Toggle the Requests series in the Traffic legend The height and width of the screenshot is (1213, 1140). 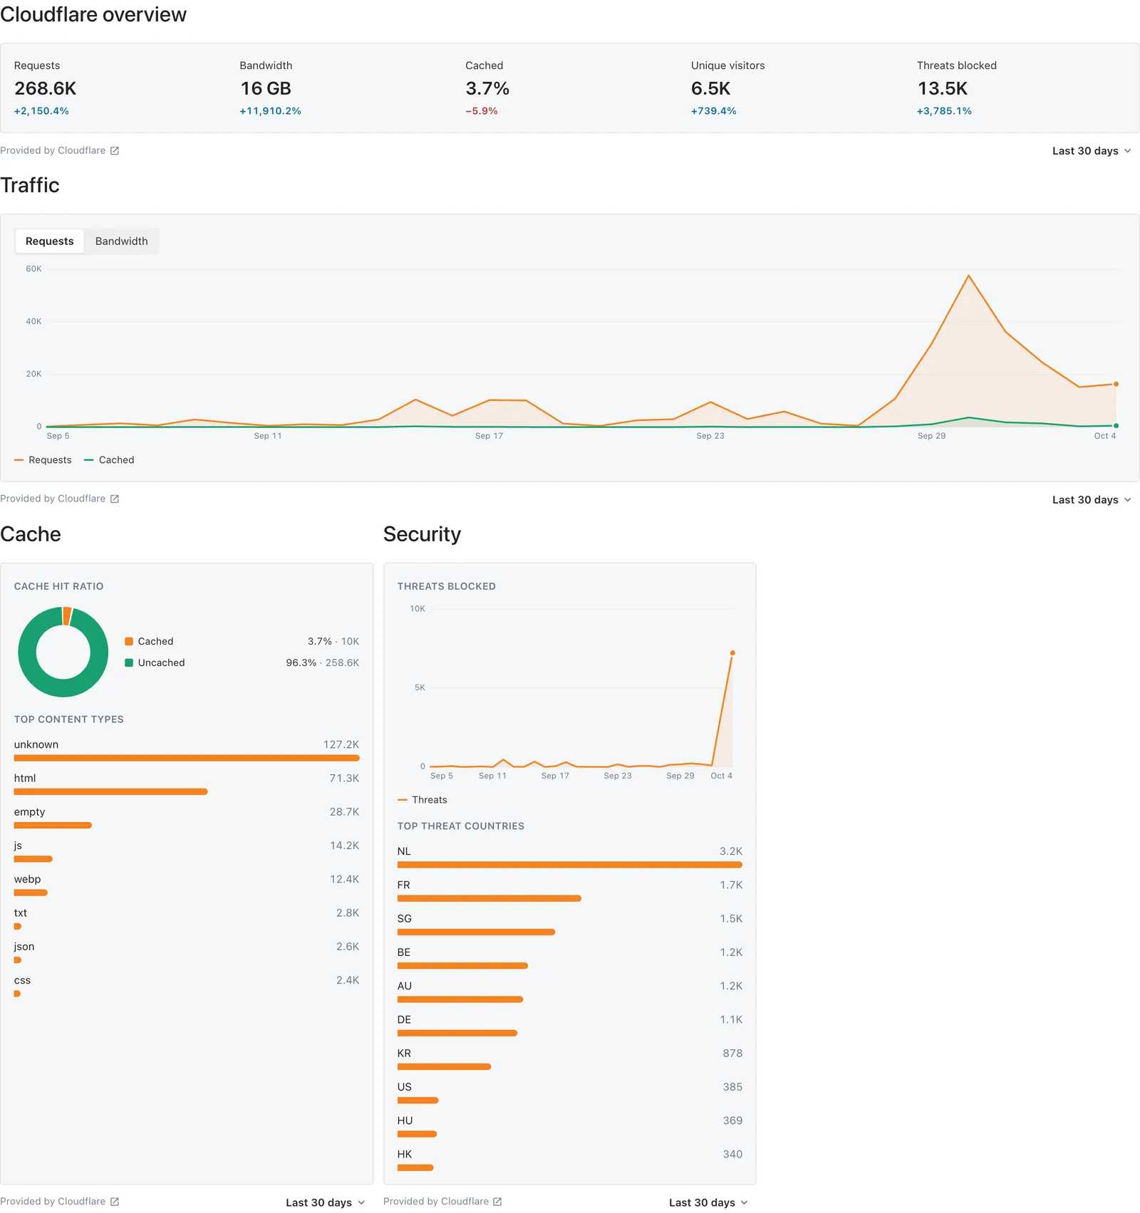(43, 460)
